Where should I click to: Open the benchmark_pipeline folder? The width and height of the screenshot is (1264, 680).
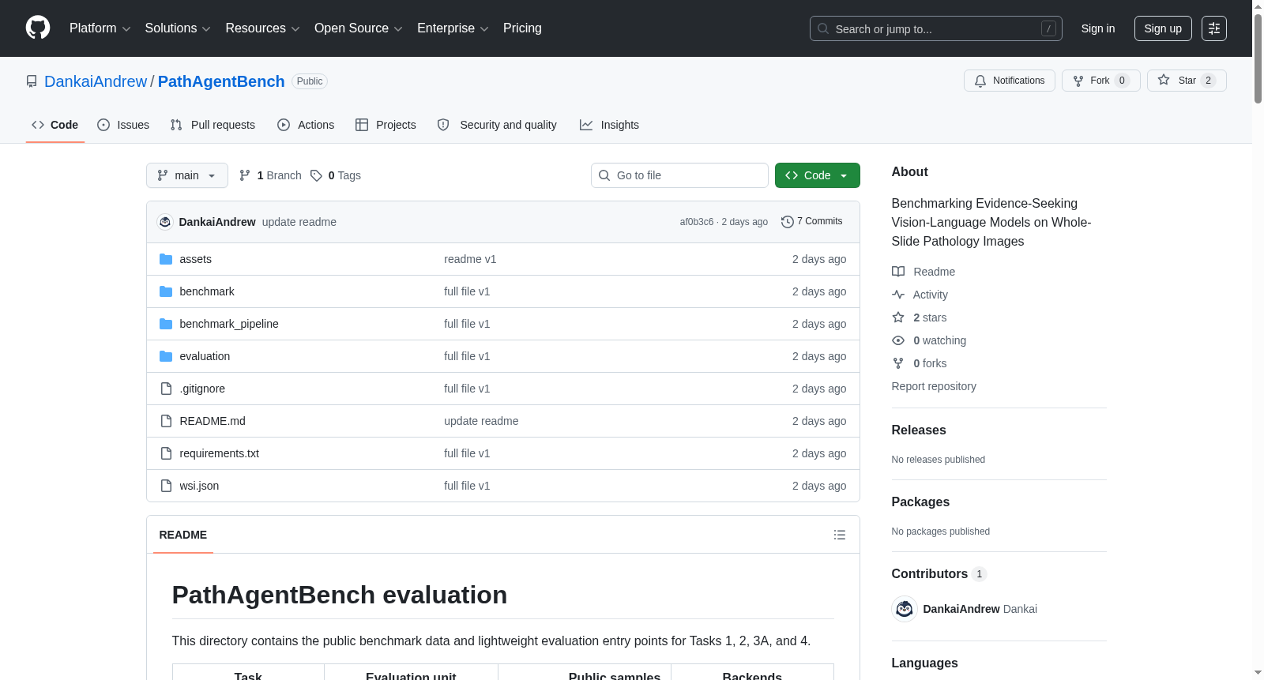[229, 324]
